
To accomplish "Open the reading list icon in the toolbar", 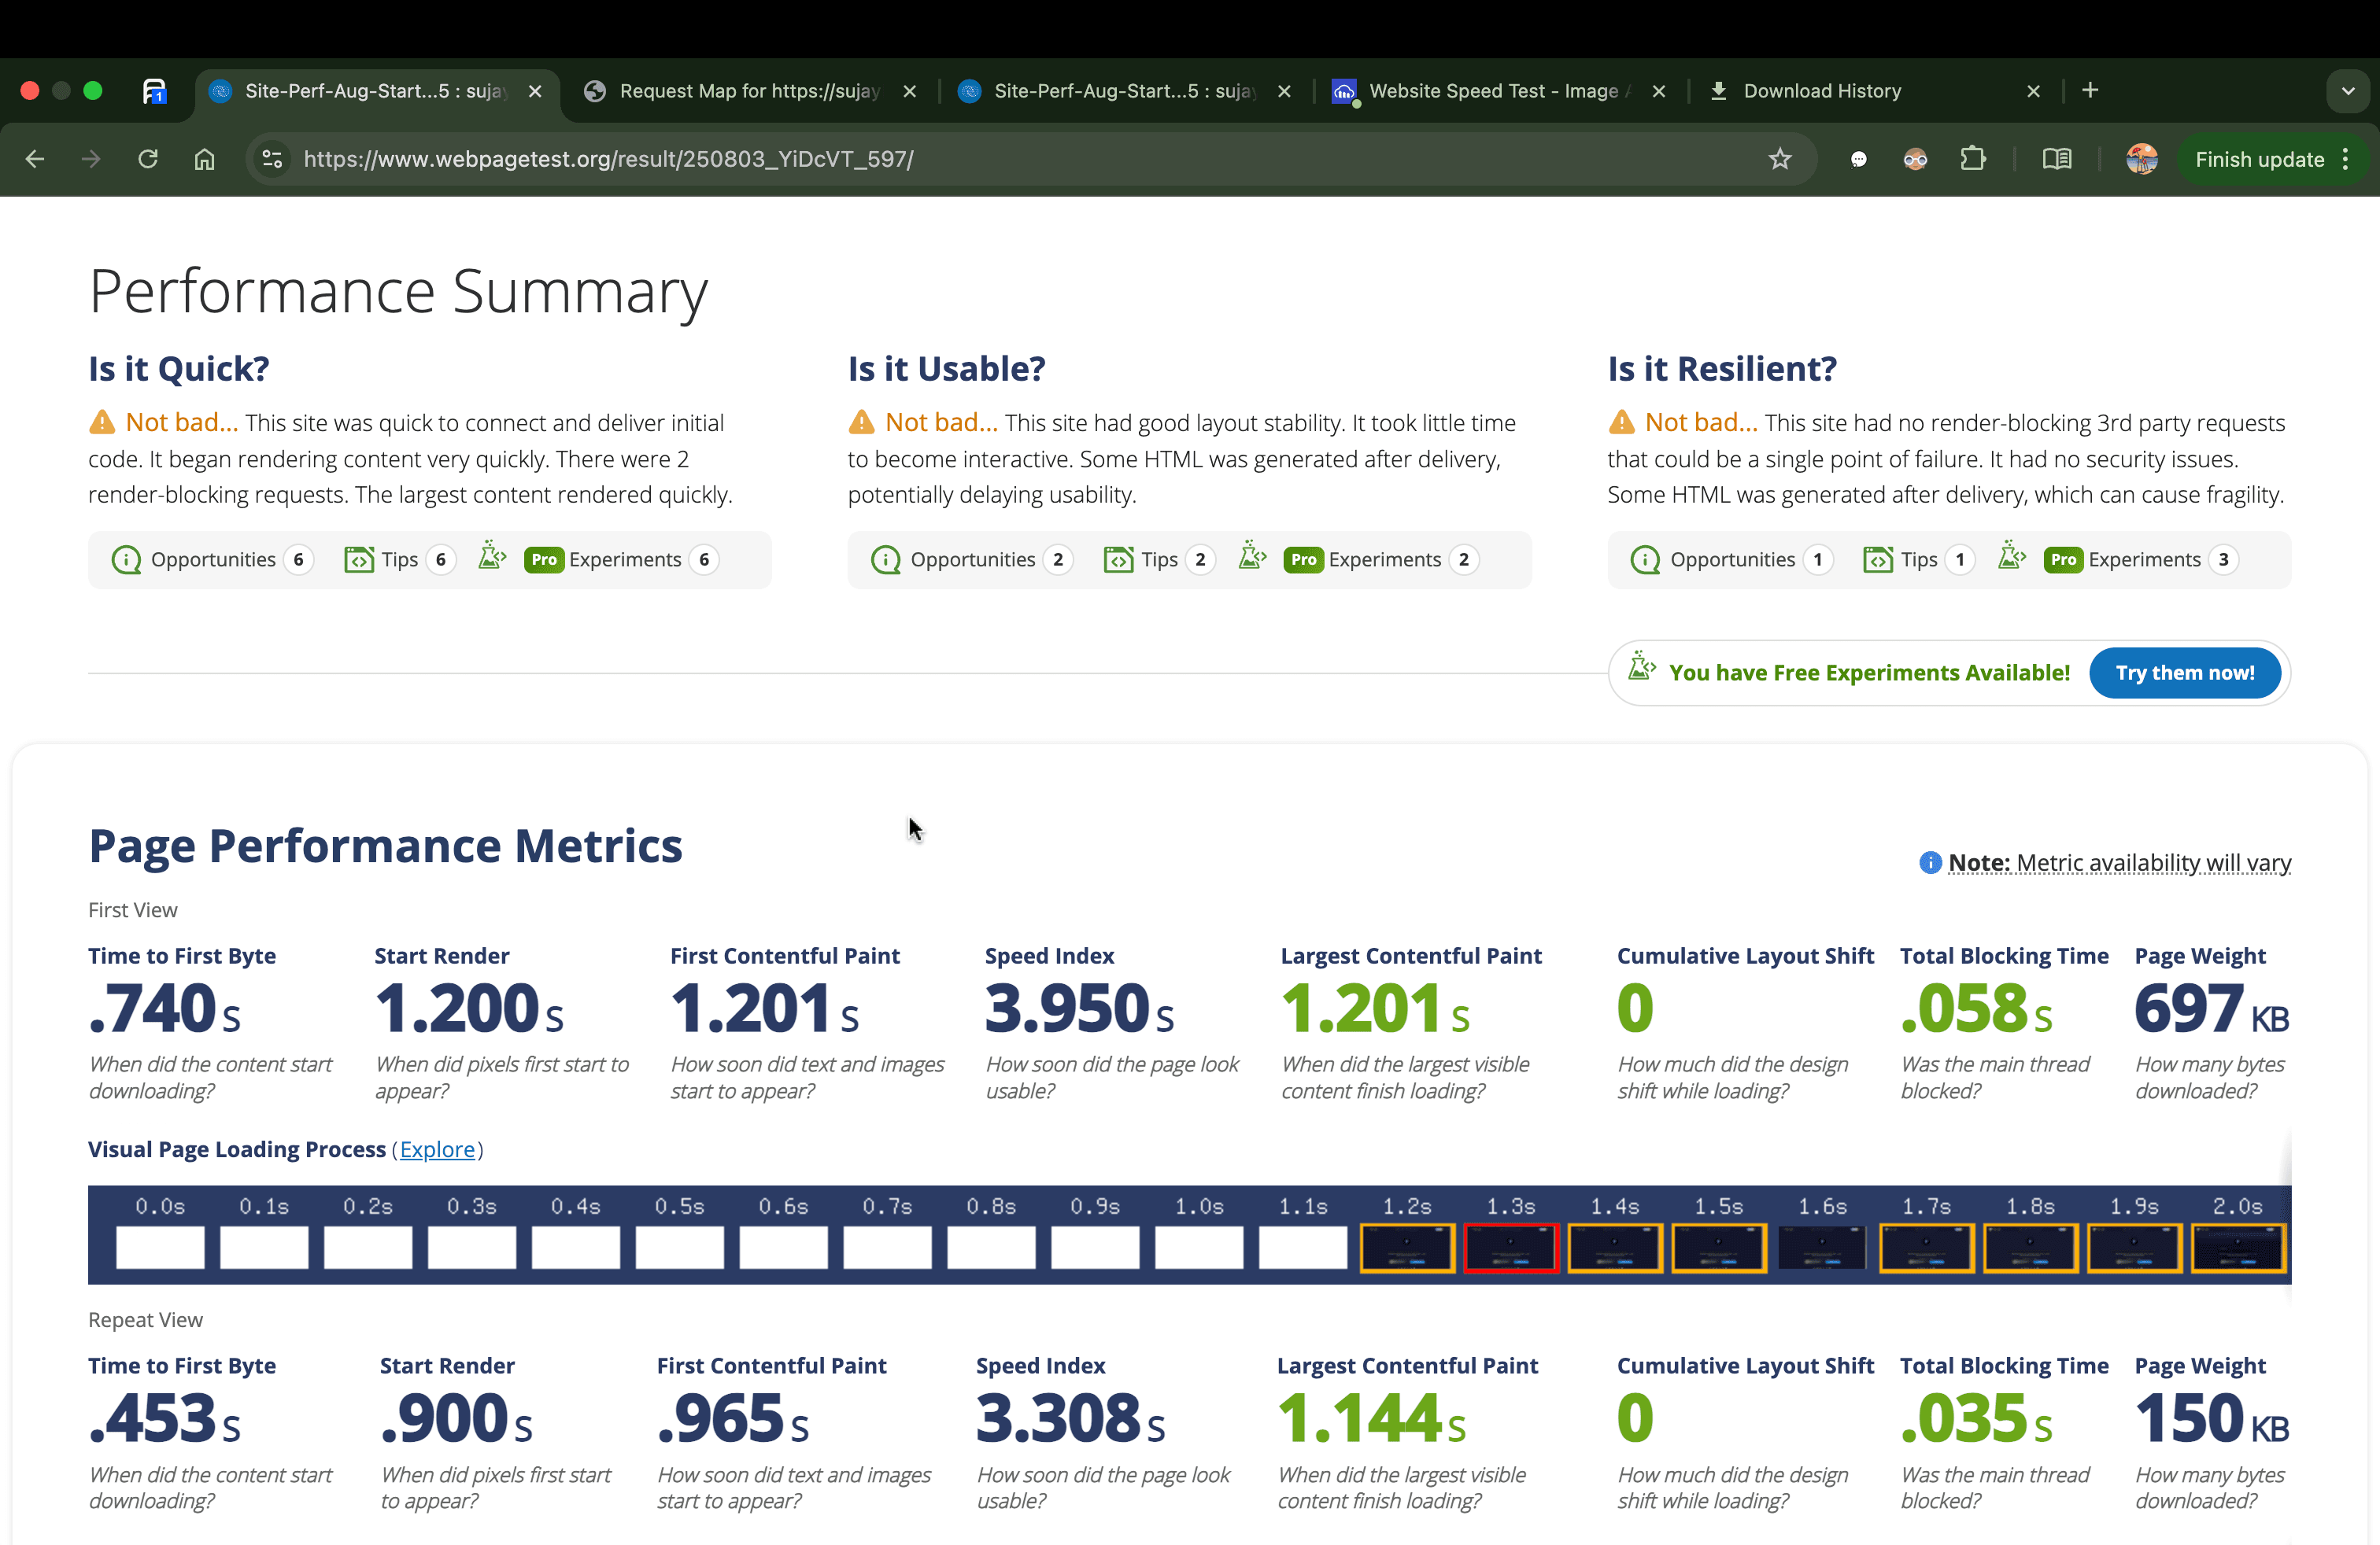I will (x=2057, y=159).
